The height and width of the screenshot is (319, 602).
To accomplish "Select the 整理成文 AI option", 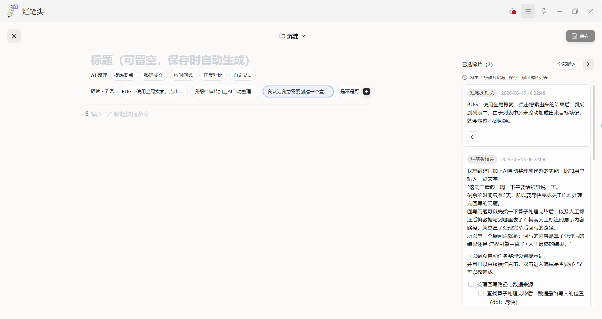I will pos(153,75).
